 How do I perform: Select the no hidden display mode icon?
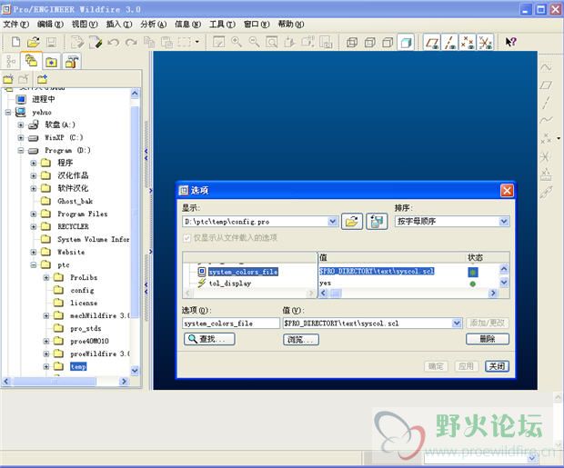[388, 43]
